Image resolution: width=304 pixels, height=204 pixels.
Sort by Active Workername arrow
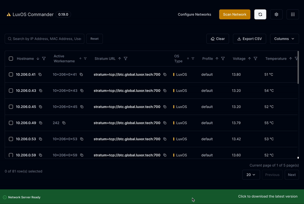click(x=80, y=59)
